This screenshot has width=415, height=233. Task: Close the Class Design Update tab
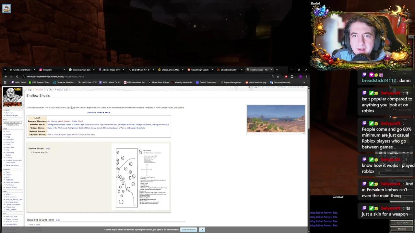212,70
